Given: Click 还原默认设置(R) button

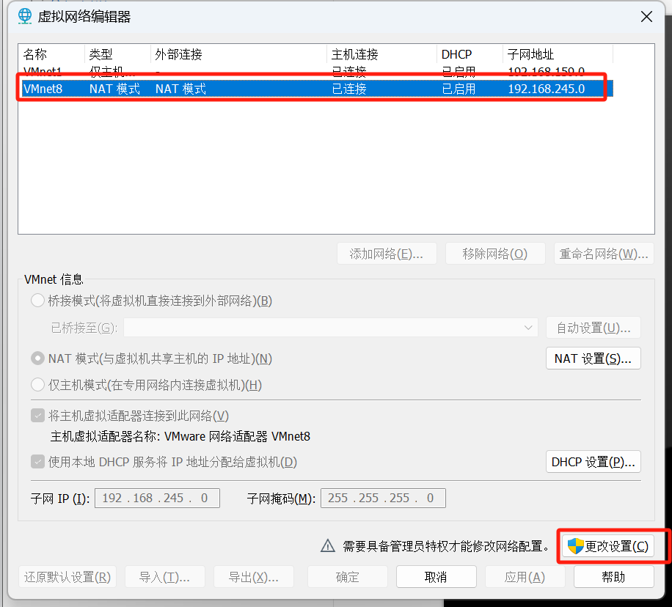Looking at the screenshot, I should (x=67, y=577).
